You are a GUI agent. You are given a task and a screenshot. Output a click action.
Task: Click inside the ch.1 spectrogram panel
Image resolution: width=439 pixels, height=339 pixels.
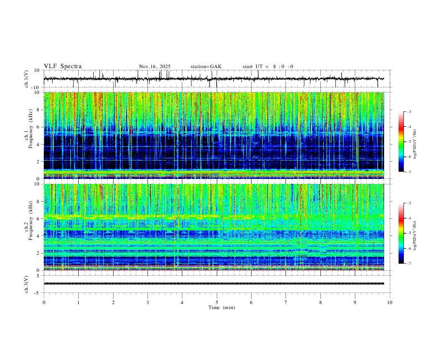pyautogui.click(x=213, y=135)
